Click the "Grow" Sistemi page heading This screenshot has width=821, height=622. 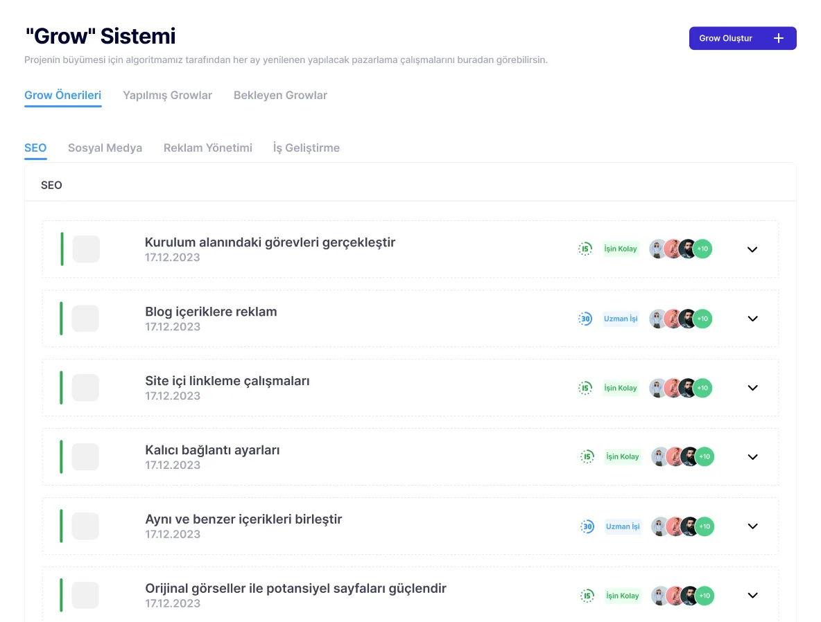(101, 36)
